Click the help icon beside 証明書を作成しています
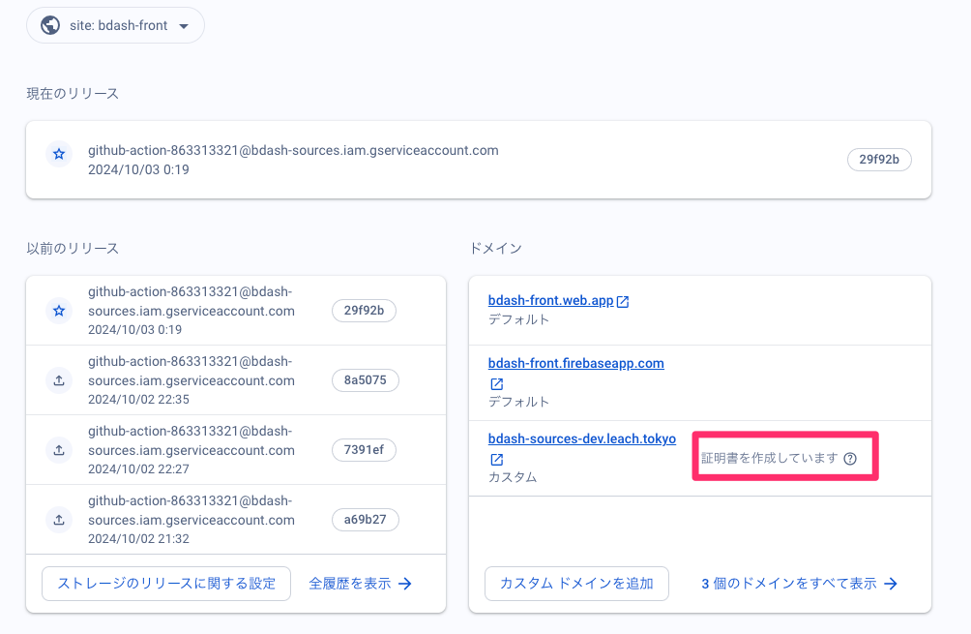Screen dimensions: 971x634 849,460
